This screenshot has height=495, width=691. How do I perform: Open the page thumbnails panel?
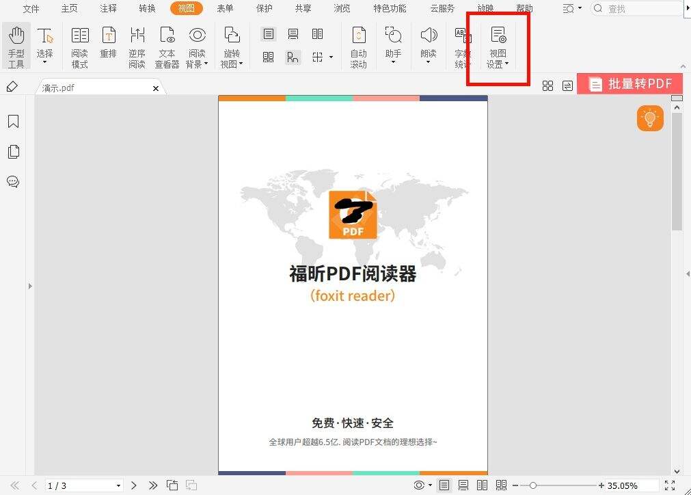[x=14, y=152]
